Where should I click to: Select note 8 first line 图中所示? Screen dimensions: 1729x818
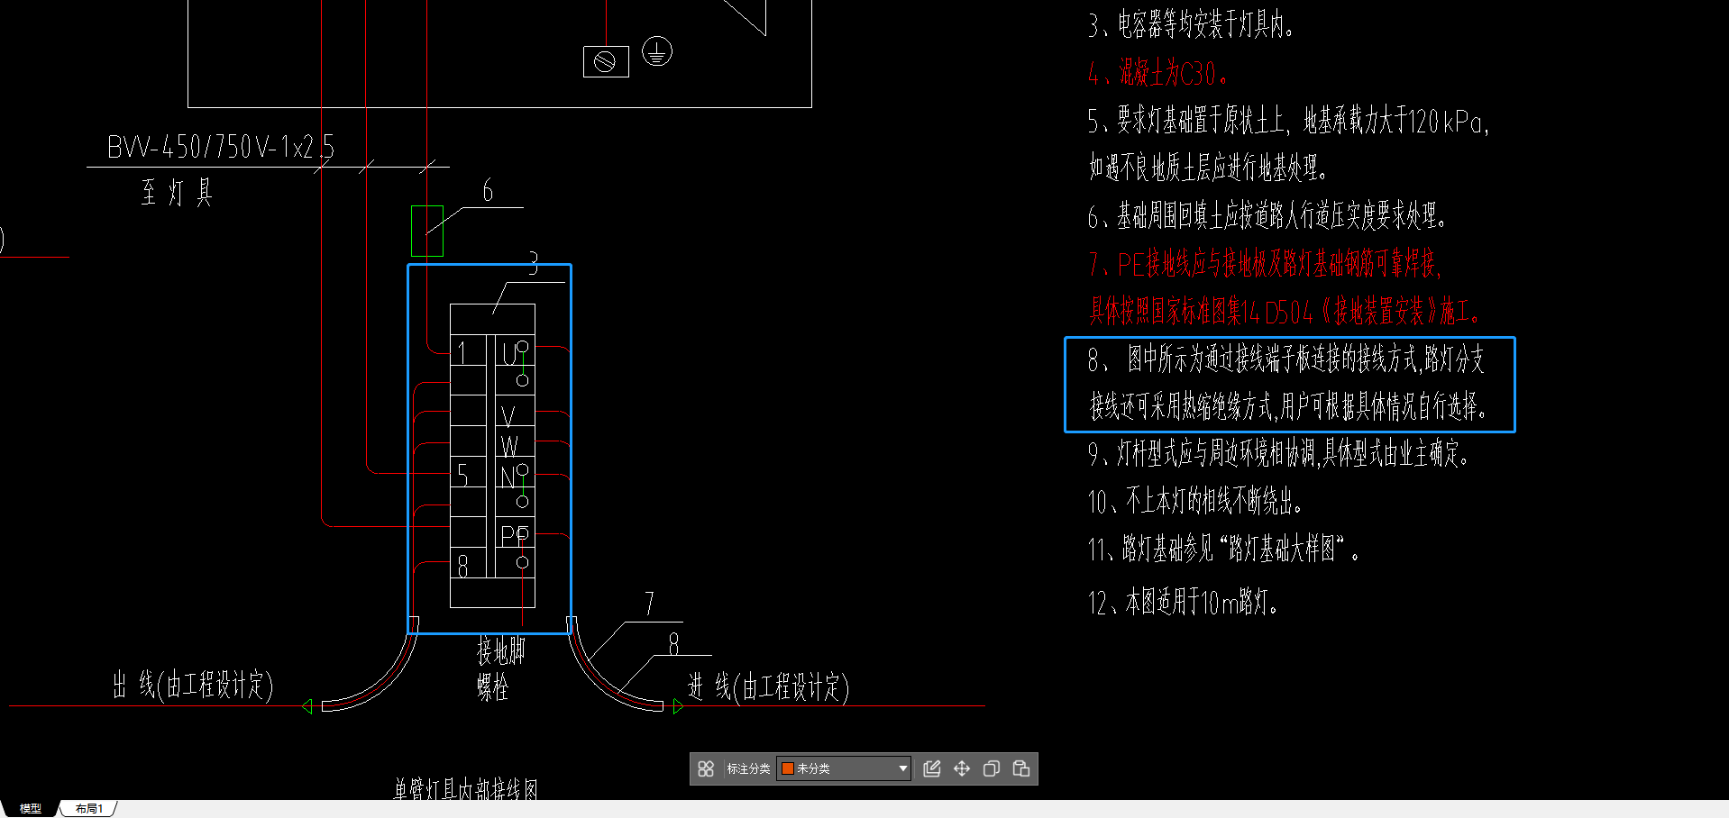pyautogui.click(x=1286, y=359)
